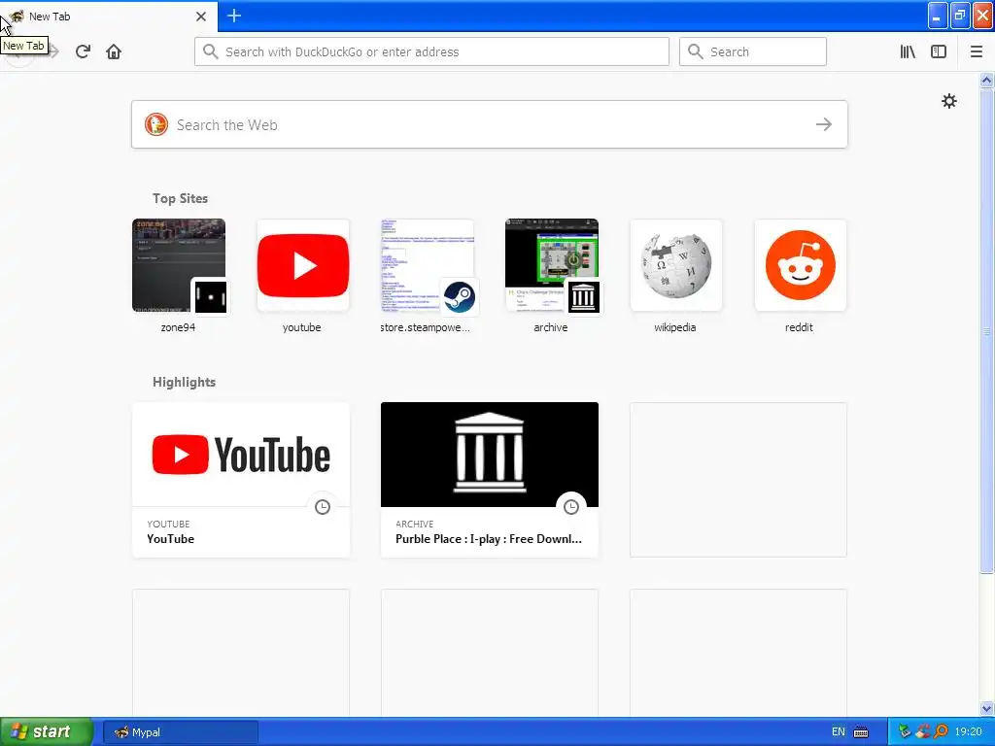Viewport: 995px width, 746px height.
Task: Click the YouTube highlight title text
Action: 171,538
